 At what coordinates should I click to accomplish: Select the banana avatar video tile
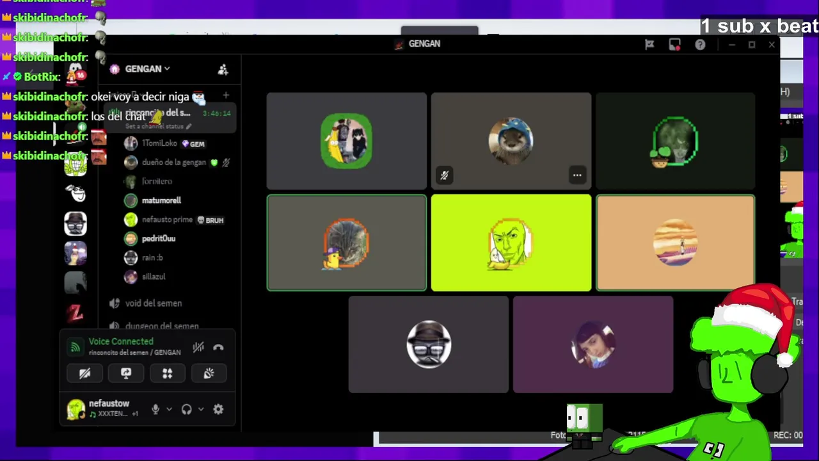point(346,141)
